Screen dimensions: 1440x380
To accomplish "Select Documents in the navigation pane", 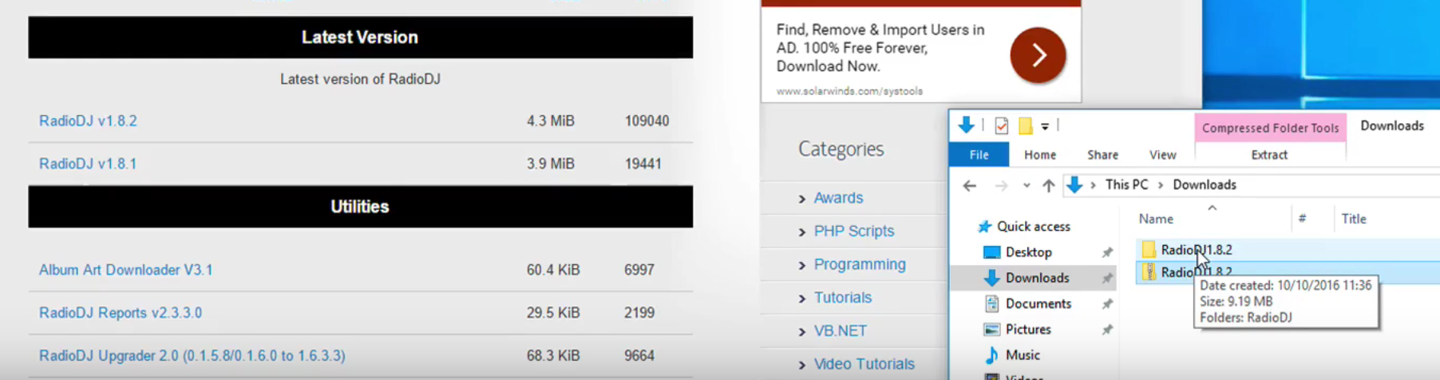I will click(x=1038, y=303).
